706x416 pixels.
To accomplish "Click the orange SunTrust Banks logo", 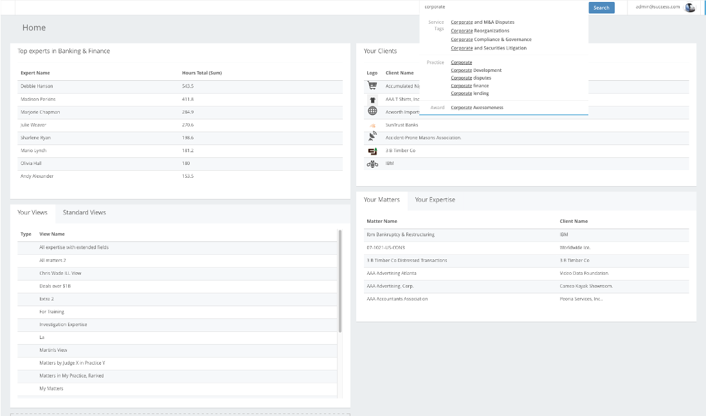I will coord(372,125).
